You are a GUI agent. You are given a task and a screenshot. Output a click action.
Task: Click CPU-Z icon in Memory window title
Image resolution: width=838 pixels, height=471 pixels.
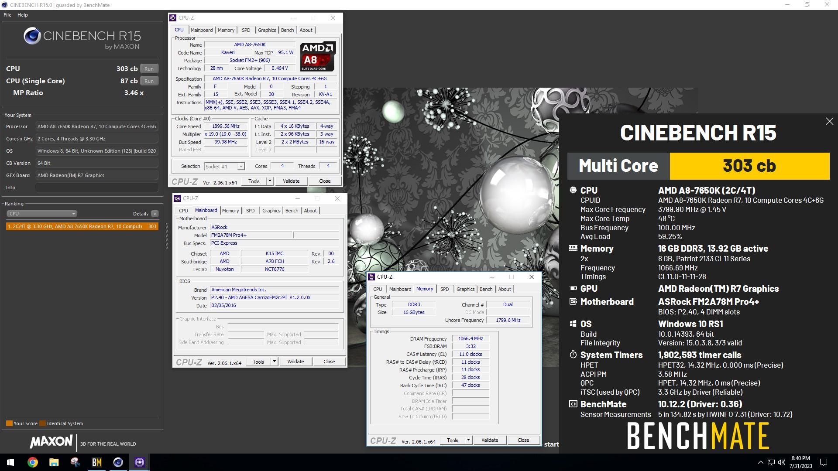click(x=372, y=277)
